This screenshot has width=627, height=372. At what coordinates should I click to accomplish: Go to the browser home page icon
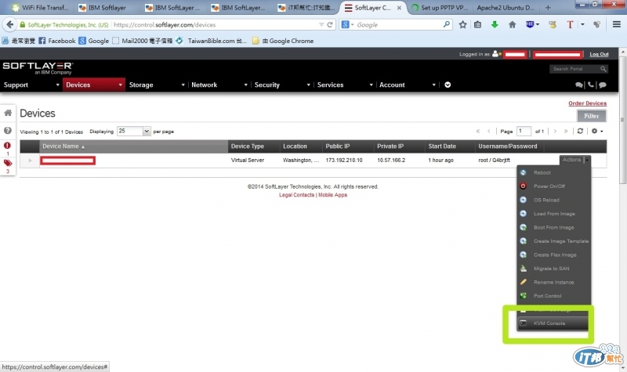coord(513,25)
